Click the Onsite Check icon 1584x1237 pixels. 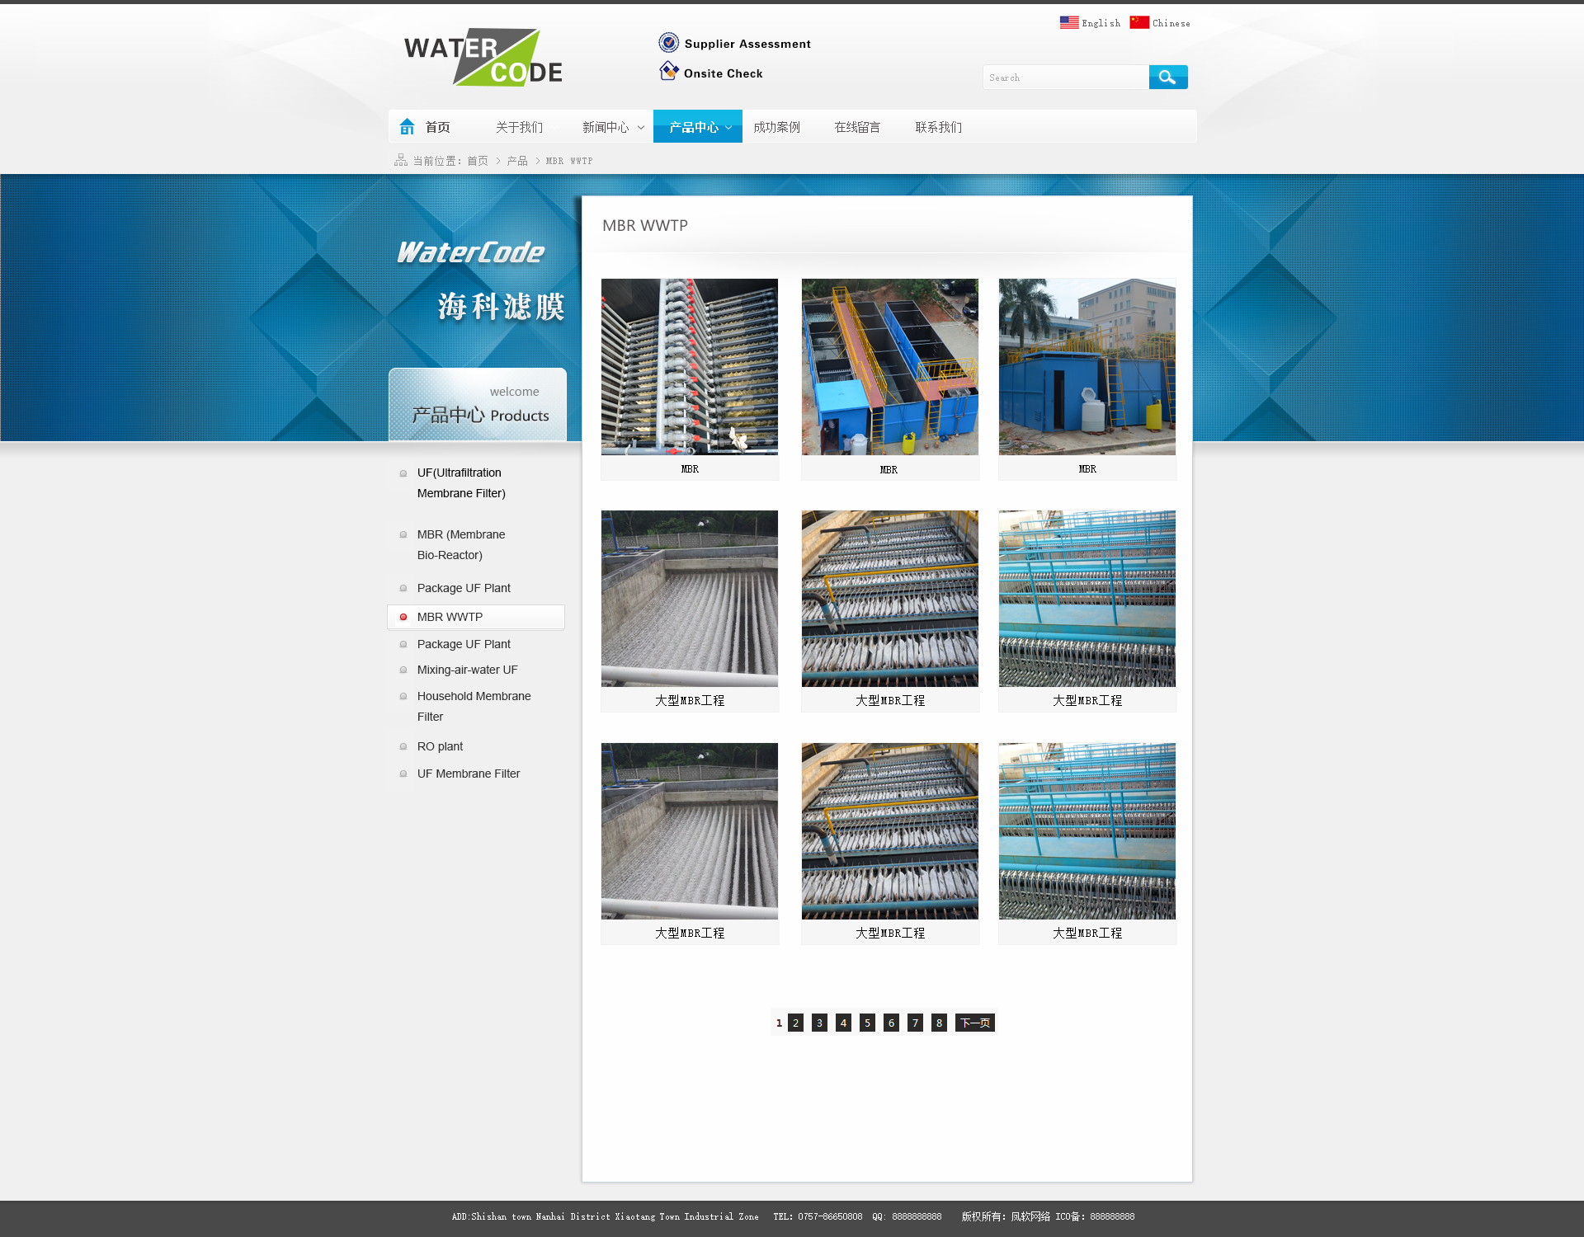click(668, 72)
